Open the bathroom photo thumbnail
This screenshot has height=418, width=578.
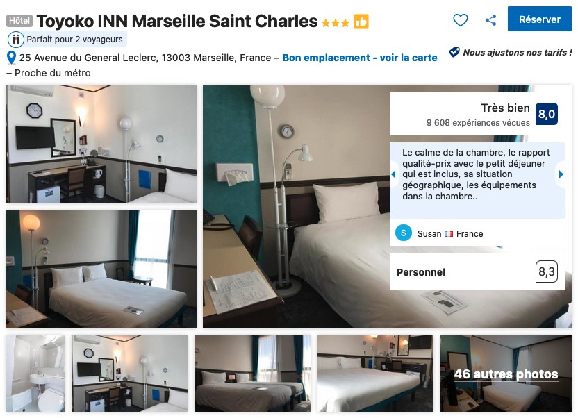(35, 374)
